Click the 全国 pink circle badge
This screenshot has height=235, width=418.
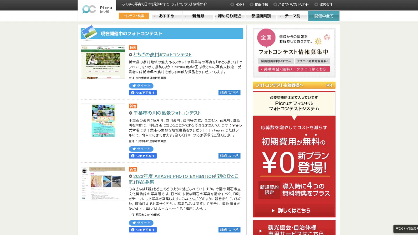click(266, 38)
